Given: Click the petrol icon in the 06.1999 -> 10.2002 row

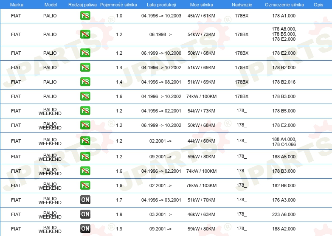Looking at the screenshot, I should tap(85, 125).
